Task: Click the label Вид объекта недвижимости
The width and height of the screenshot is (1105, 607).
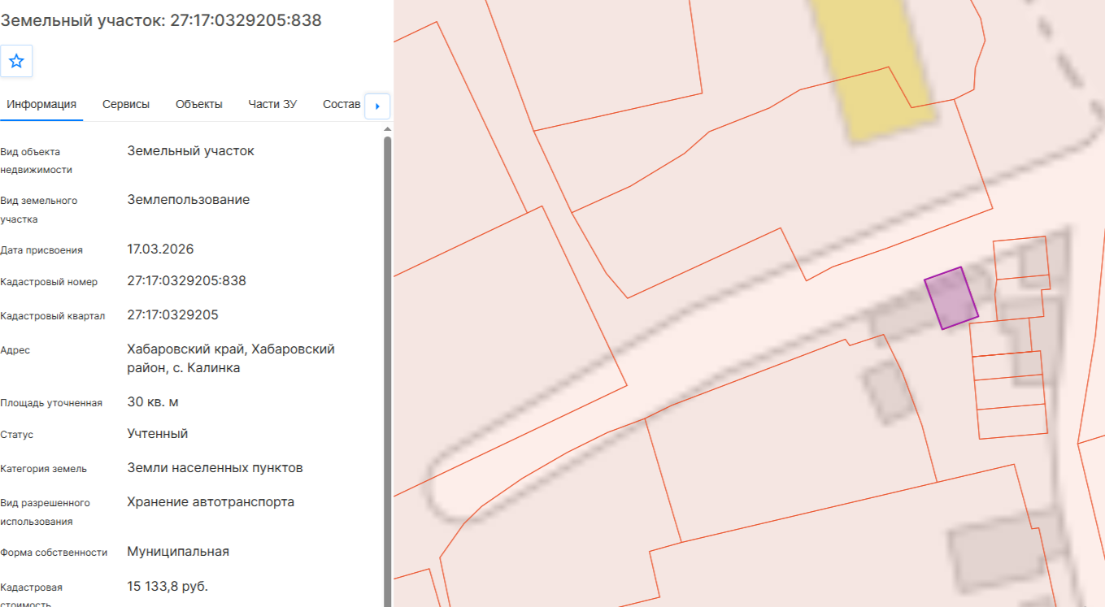Action: coord(37,161)
